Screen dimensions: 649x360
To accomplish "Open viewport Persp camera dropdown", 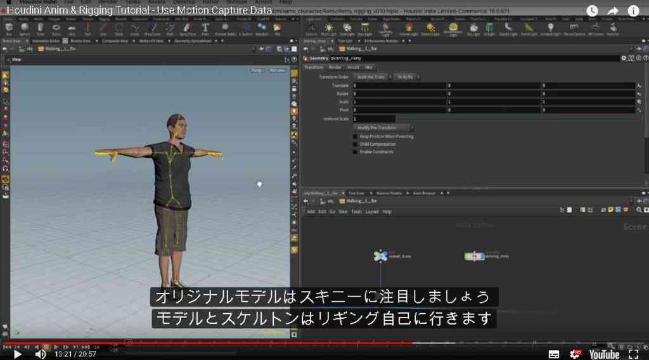I will coord(257,70).
